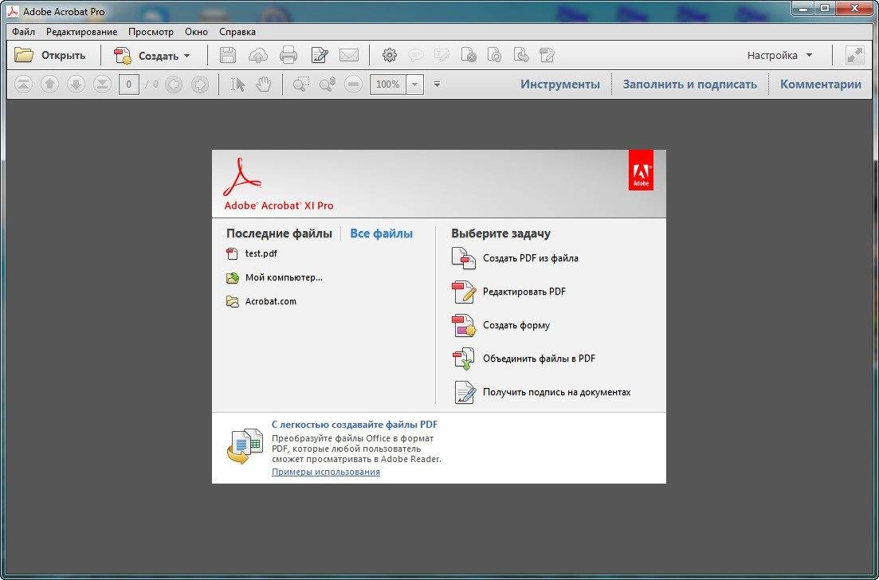Screen dimensions: 879x580
Task: Click the previous view left arrow
Action: 174,84
